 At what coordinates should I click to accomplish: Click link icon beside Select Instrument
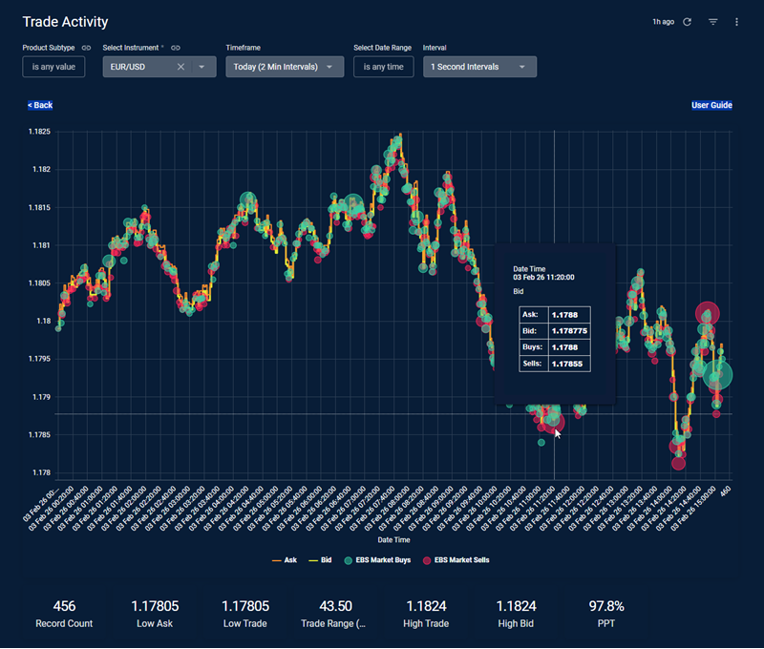tap(176, 48)
